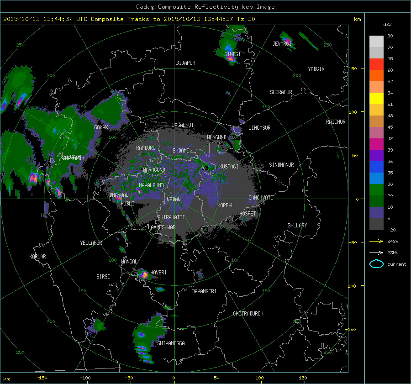Click the BAGALKOT city label
This screenshot has height=384, width=411.
click(183, 125)
